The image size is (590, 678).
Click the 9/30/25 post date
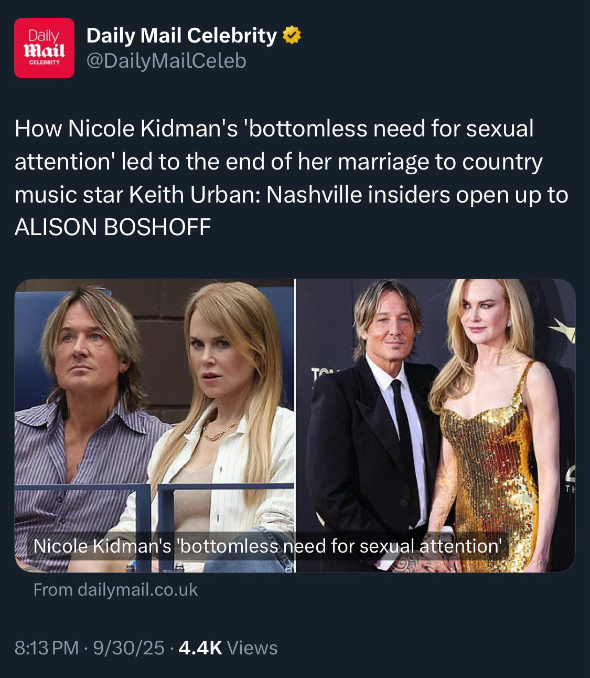pyautogui.click(x=128, y=648)
